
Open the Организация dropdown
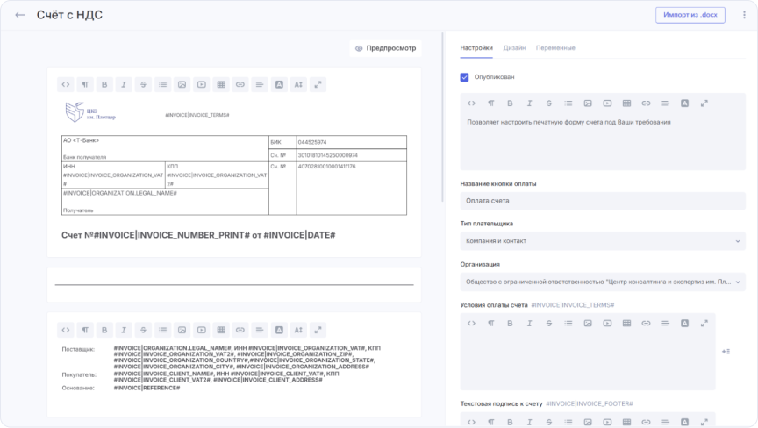pos(603,282)
